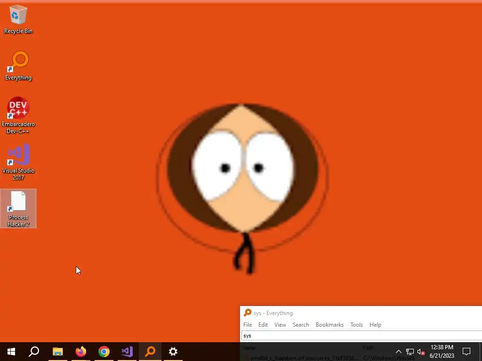Select the Everything desktop shortcut
Image resolution: width=482 pixels, height=361 pixels.
pyautogui.click(x=18, y=66)
